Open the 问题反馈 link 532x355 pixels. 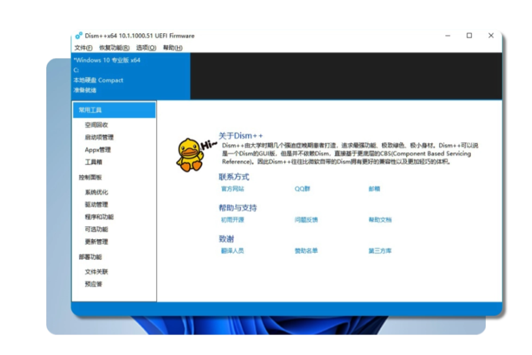306,220
